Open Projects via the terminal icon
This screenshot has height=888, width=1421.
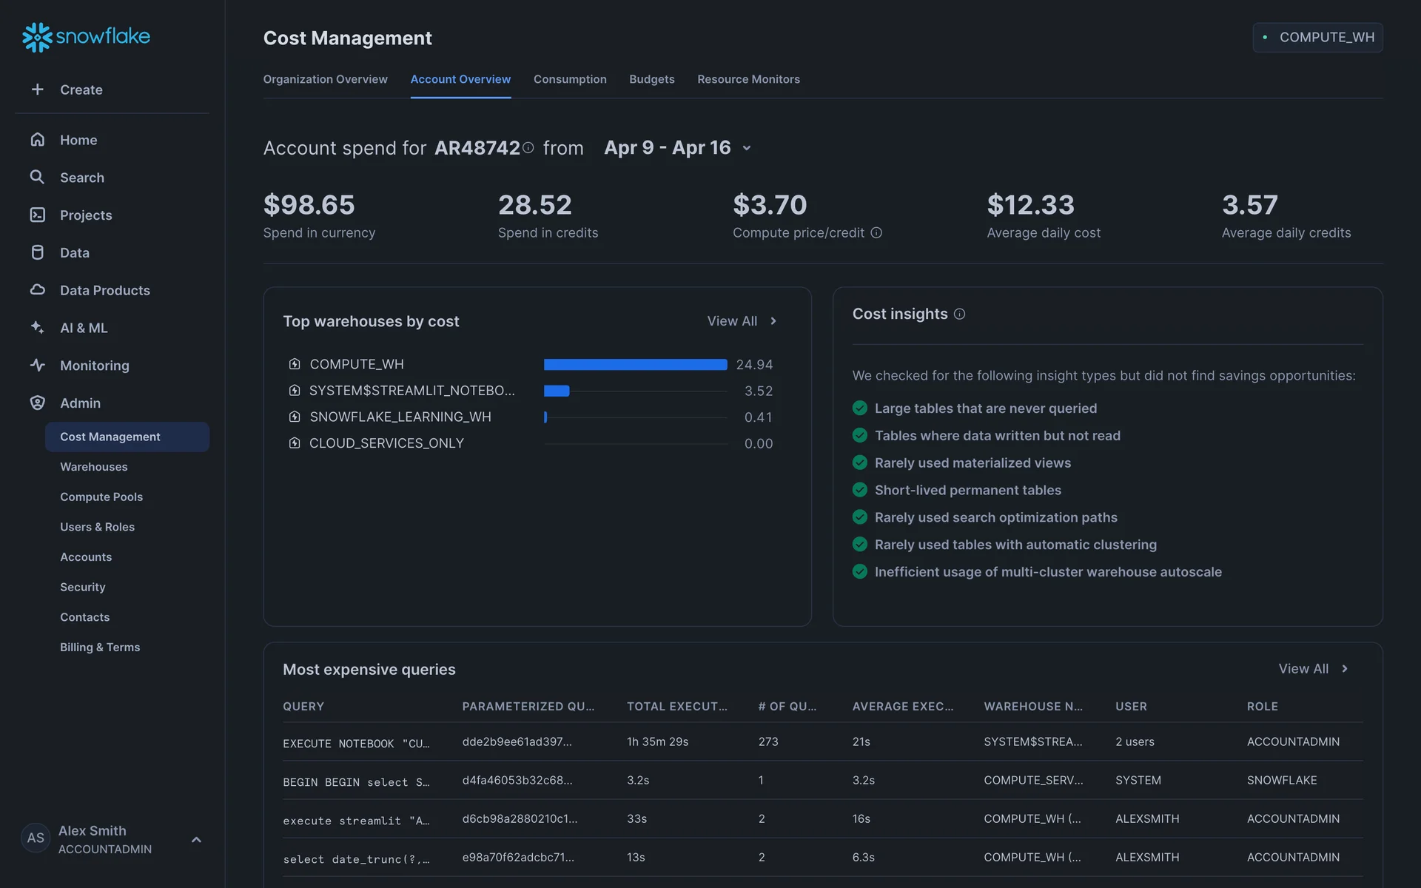coord(38,215)
